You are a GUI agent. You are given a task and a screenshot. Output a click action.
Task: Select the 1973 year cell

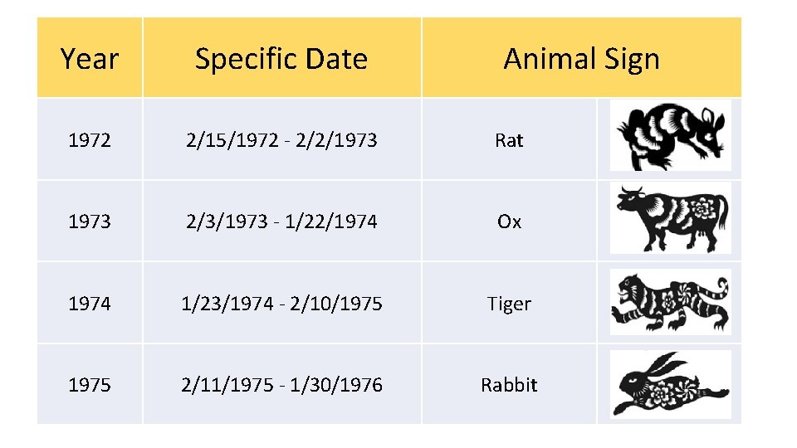(90, 222)
